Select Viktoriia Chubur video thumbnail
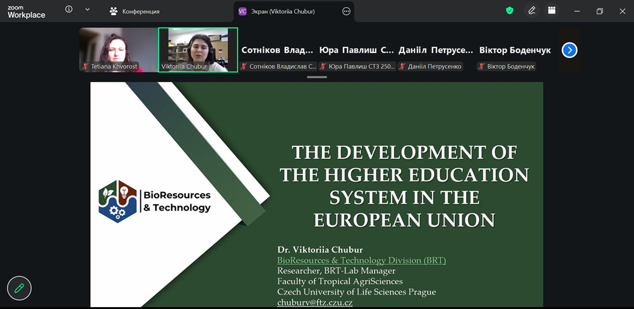 coord(198,49)
